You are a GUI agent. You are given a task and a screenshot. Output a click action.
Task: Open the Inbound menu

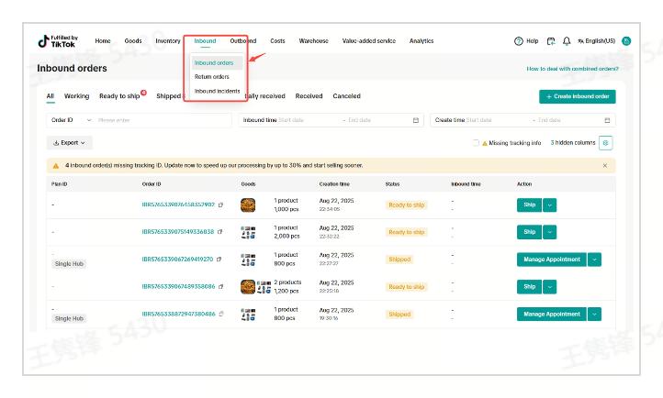(205, 41)
